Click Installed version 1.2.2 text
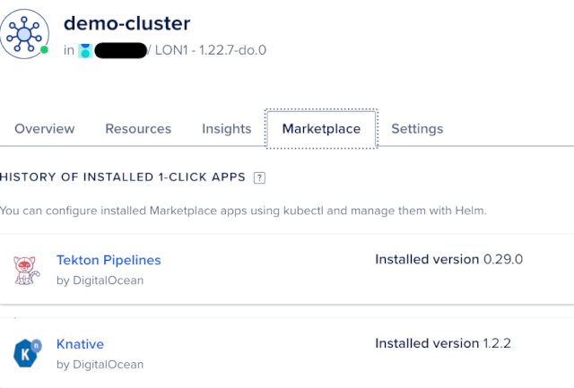The width and height of the screenshot is (574, 388). point(443,343)
